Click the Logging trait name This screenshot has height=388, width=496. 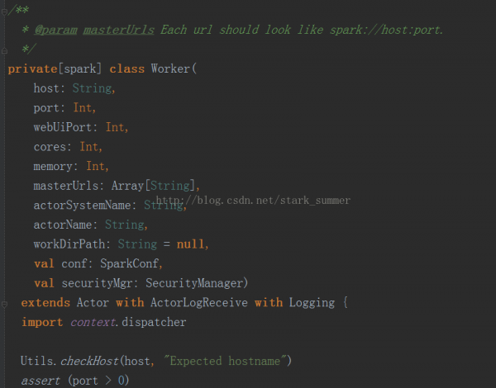312,303
